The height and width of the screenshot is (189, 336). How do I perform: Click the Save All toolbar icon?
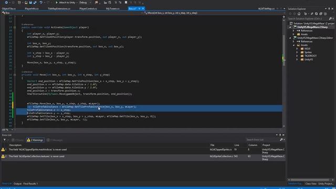35,3
